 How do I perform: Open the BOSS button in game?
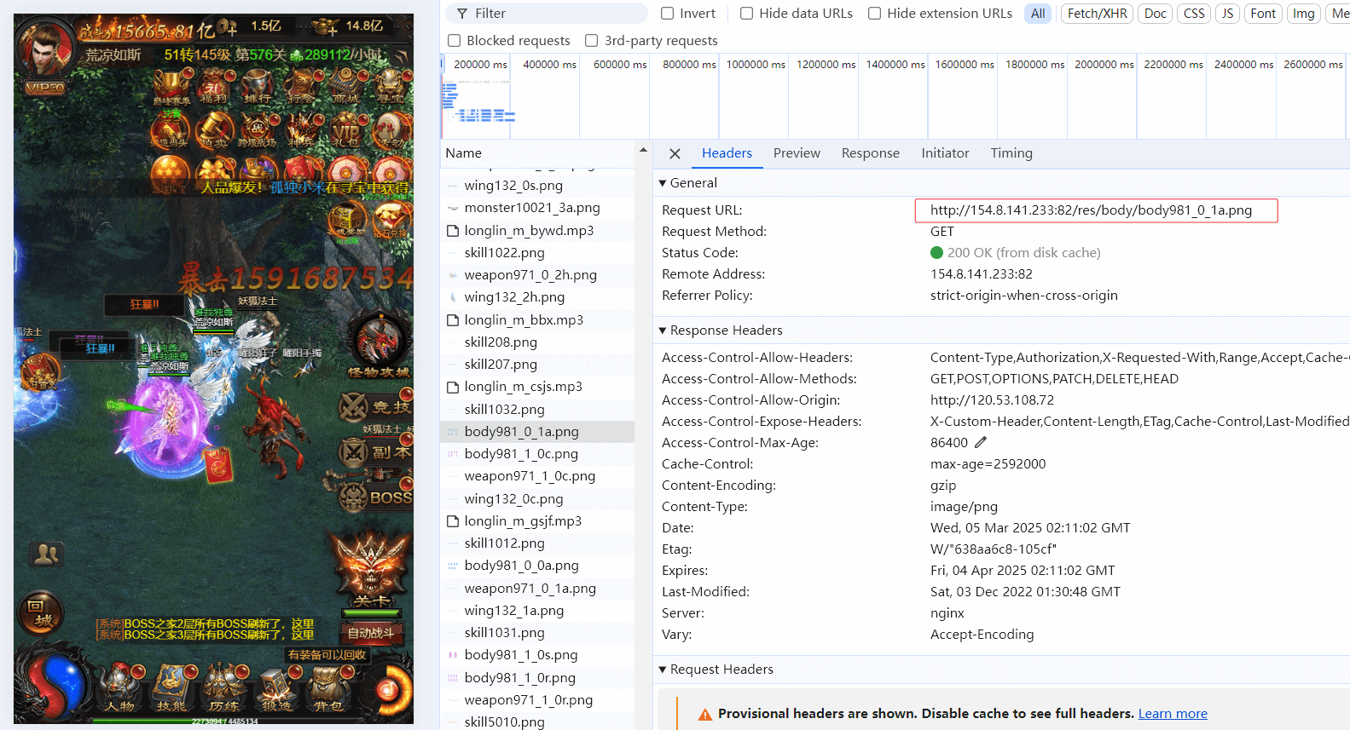click(376, 497)
